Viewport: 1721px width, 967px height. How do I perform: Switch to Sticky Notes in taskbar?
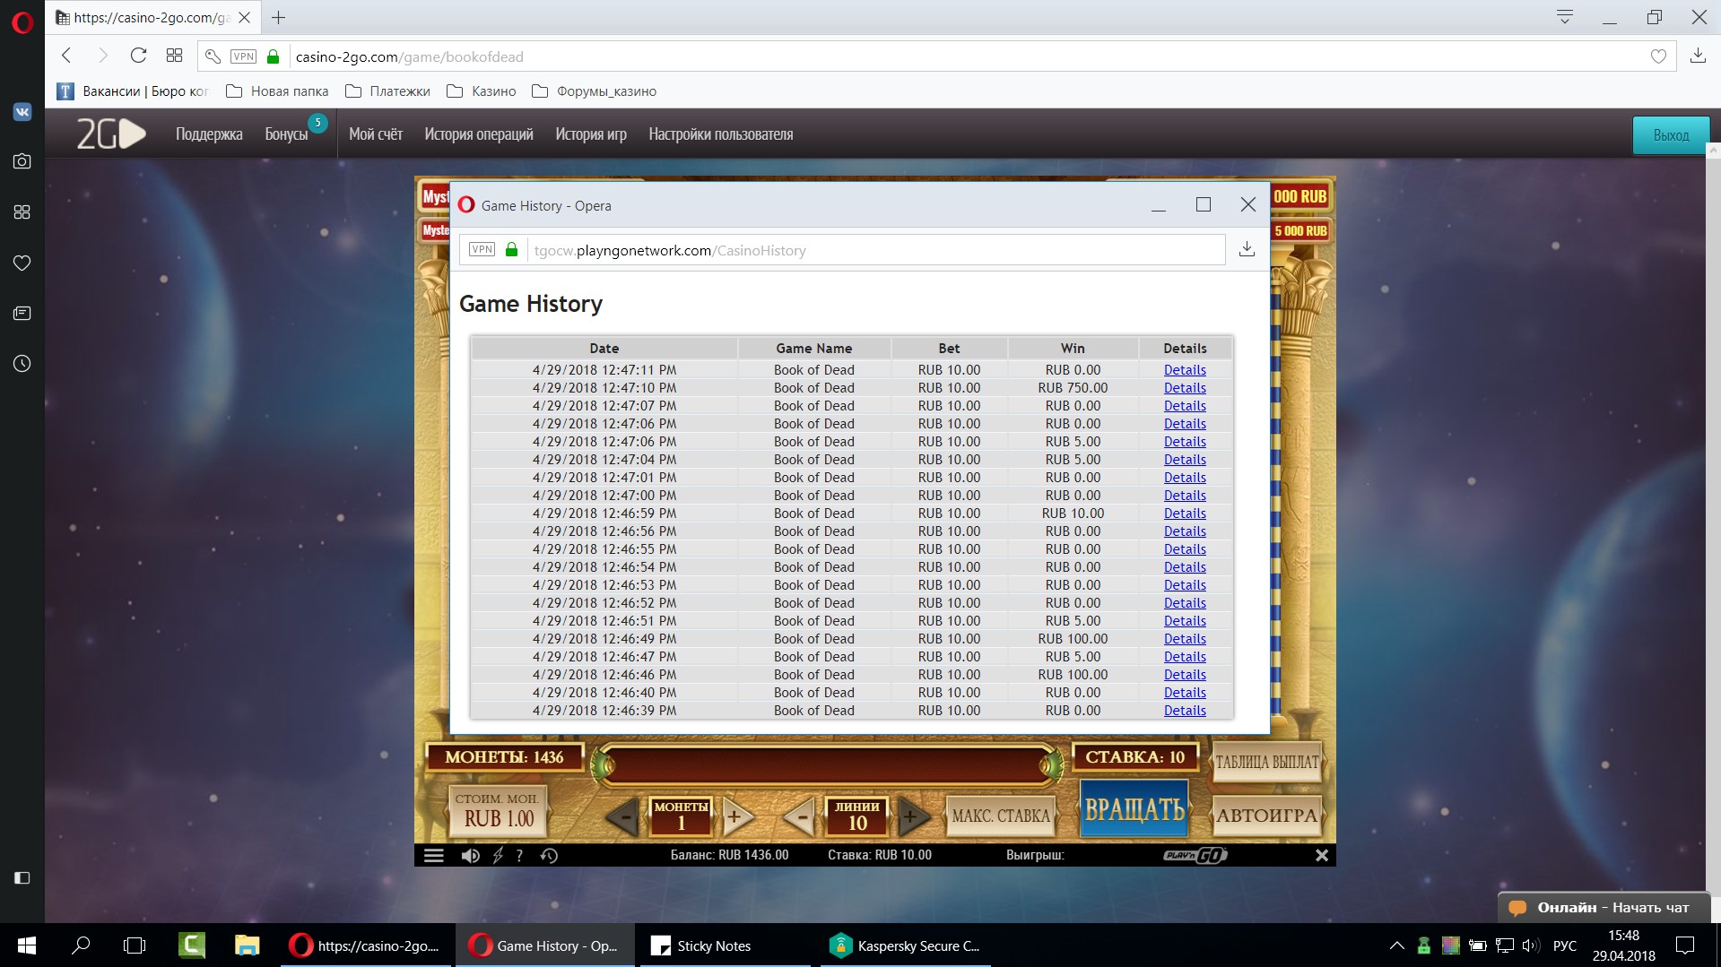click(x=723, y=945)
